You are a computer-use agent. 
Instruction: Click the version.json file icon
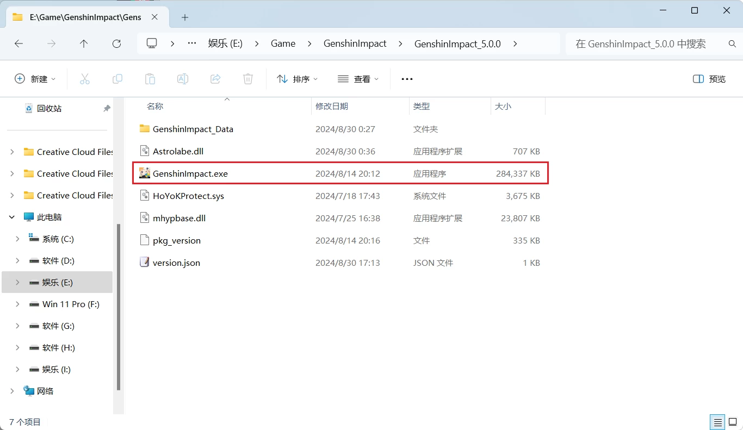tap(144, 263)
